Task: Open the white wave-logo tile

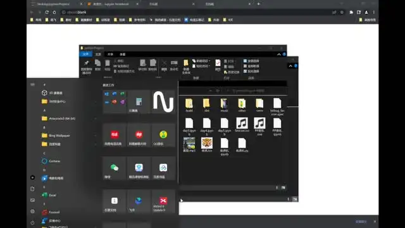Action: pos(163,101)
